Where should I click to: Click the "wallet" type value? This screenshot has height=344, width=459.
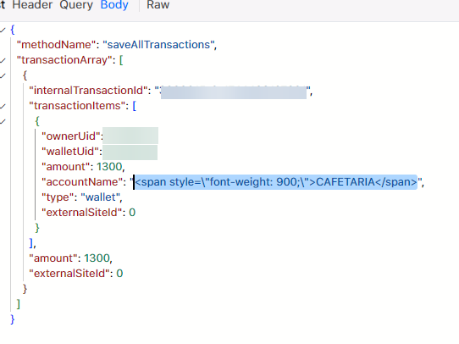100,197
